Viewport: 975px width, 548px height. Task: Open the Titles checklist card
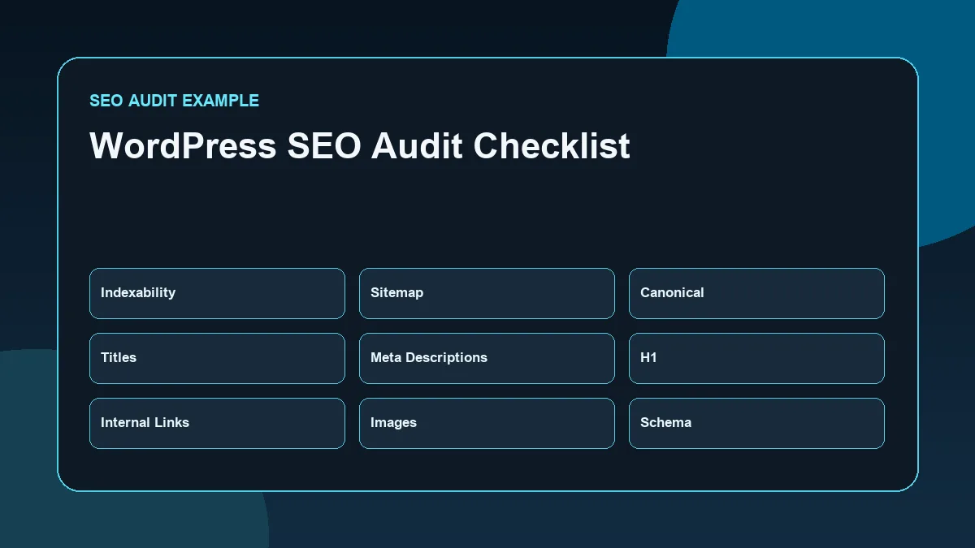pyautogui.click(x=217, y=358)
